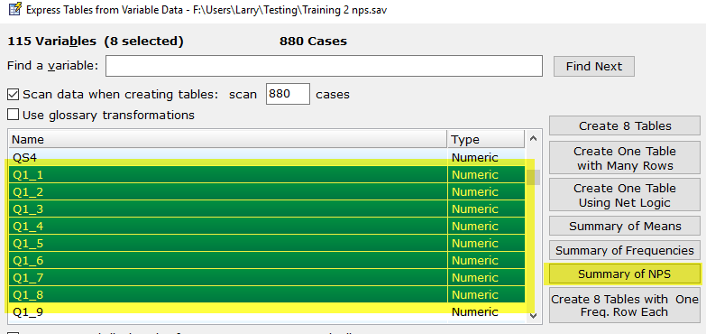Click the Summary of Frequencies button
The image size is (706, 334).
click(625, 250)
